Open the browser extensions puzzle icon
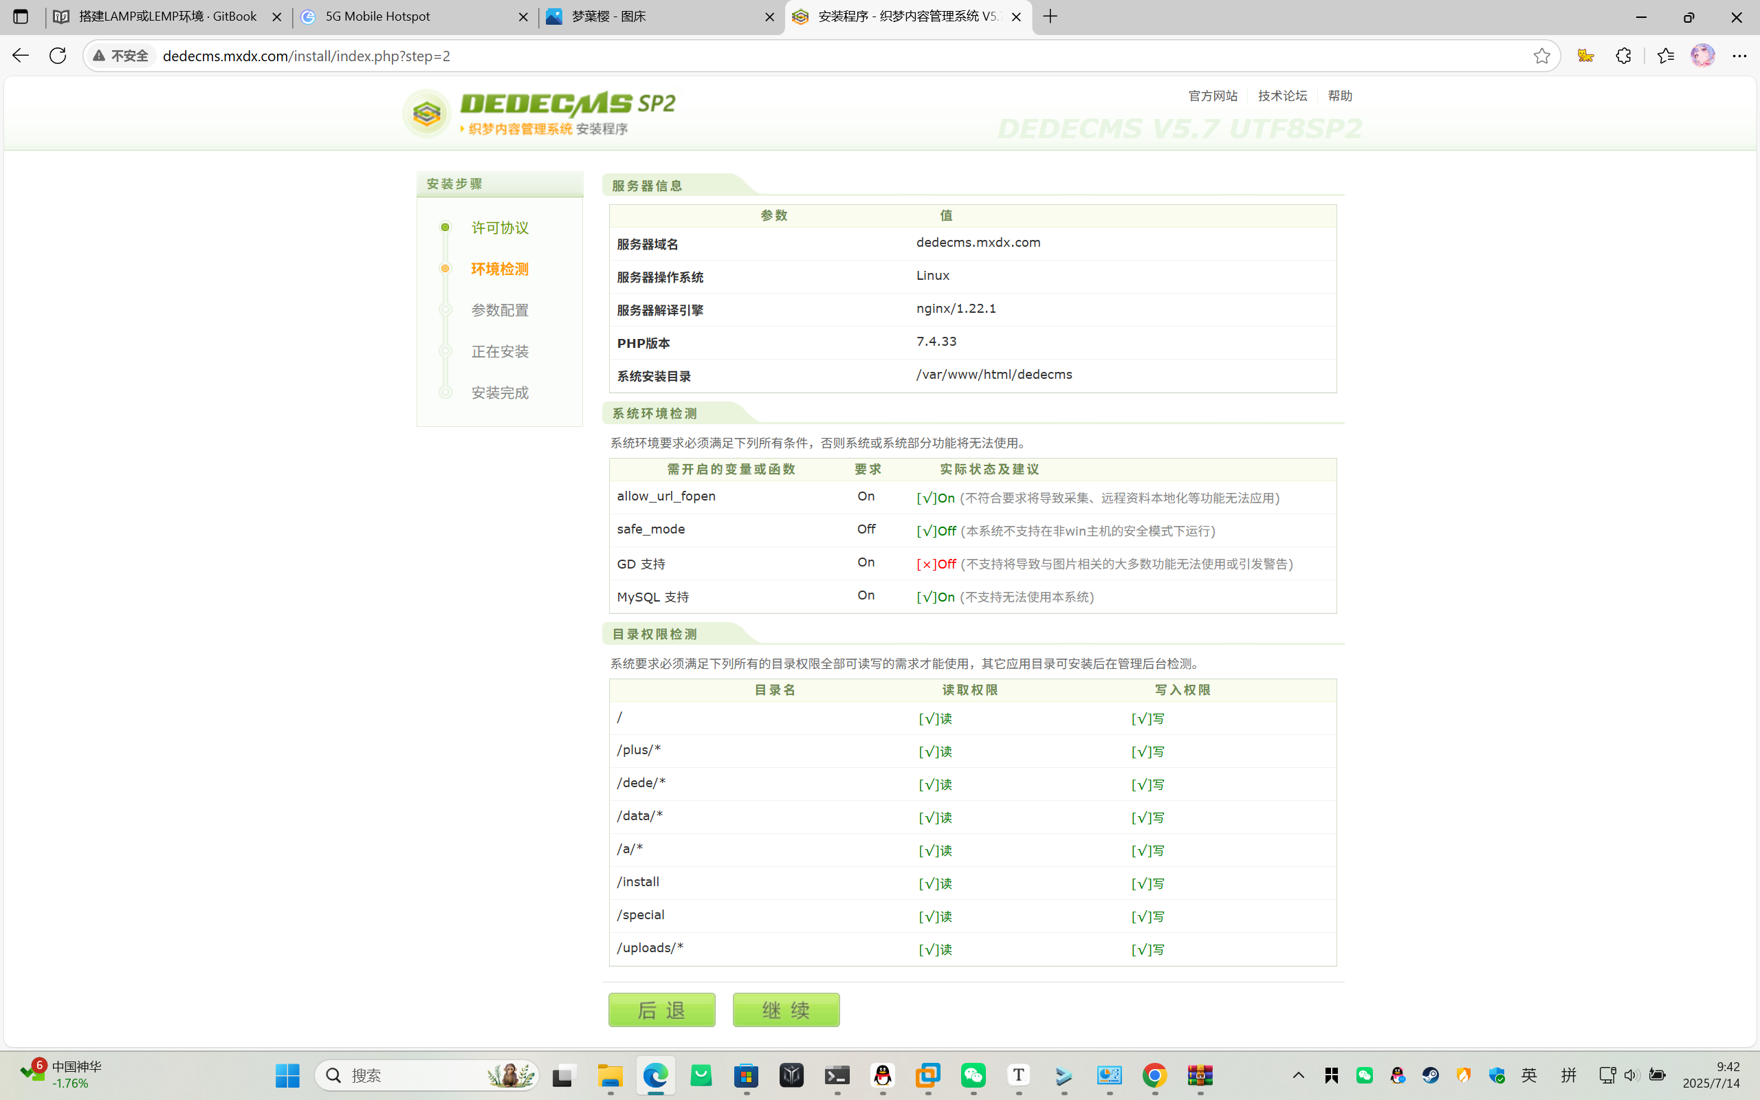1760x1100 pixels. point(1623,56)
